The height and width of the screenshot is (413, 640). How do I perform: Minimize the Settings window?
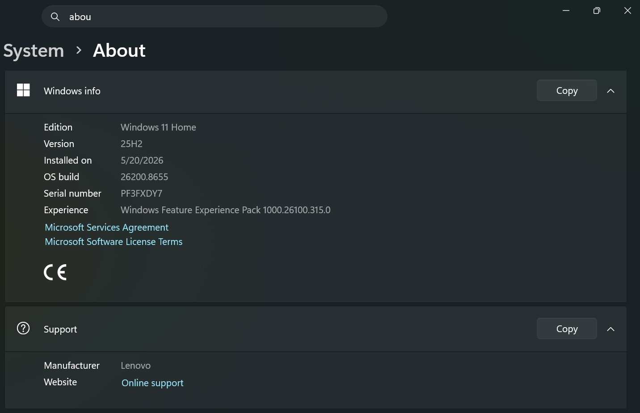point(566,10)
